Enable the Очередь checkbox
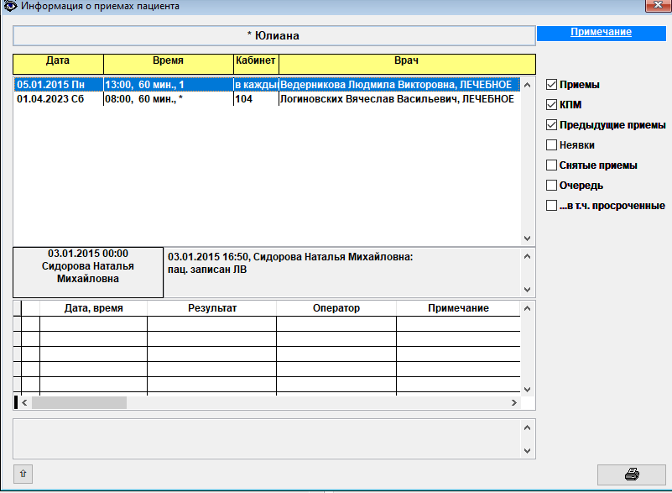Viewport: 672px width, 493px height. (551, 186)
